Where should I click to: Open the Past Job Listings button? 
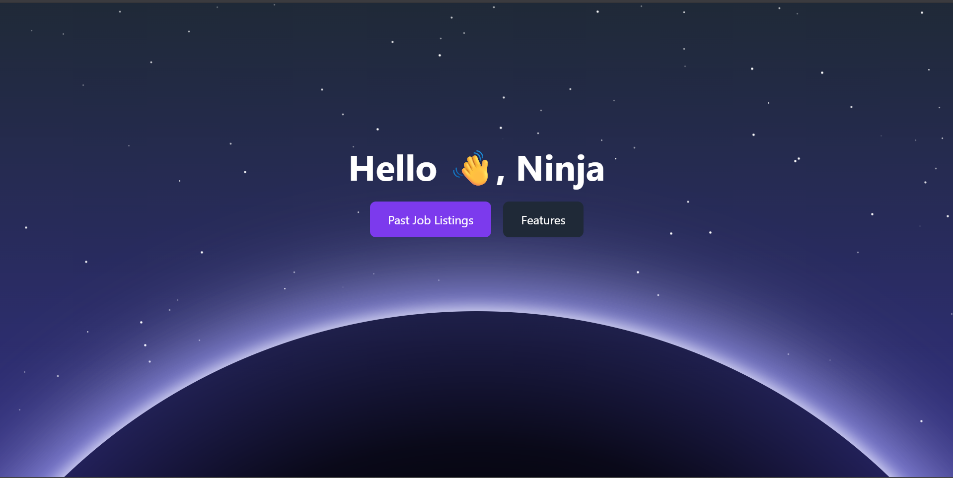430,219
